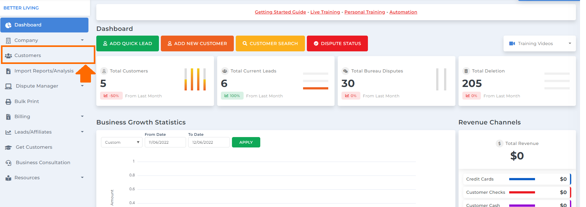Click the Dispute Manager laptop icon
The image size is (586, 207).
coord(8,86)
